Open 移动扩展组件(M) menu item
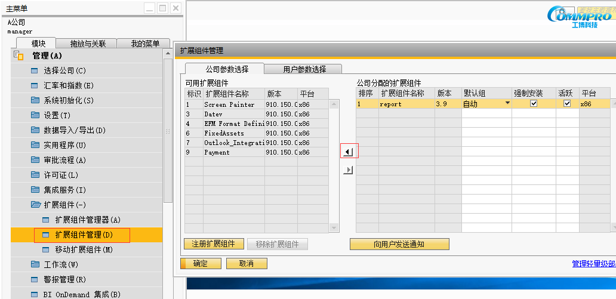The image size is (616, 299). tap(87, 249)
